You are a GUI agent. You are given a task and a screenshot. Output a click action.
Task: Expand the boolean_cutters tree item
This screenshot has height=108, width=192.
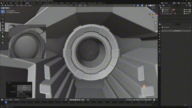tap(161, 14)
